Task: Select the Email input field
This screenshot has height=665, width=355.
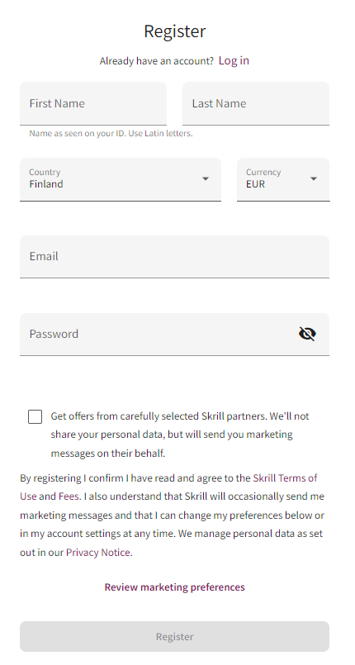Action: click(x=174, y=257)
